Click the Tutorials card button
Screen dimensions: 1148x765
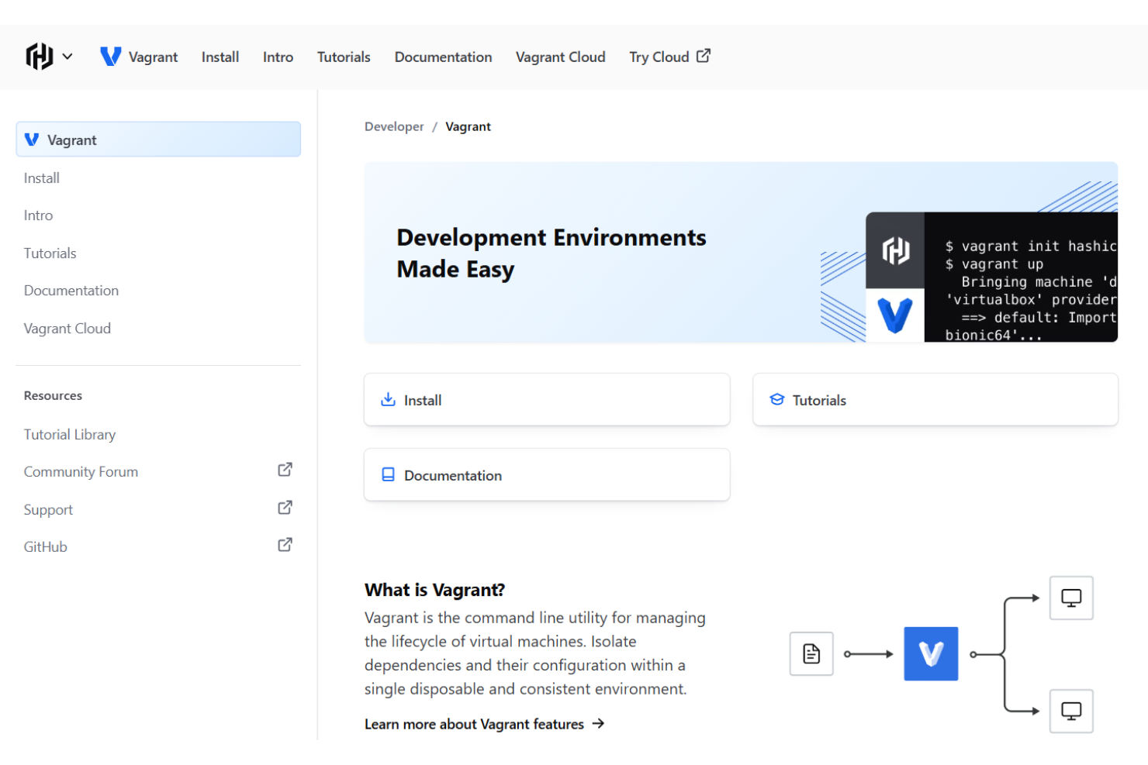pos(935,399)
